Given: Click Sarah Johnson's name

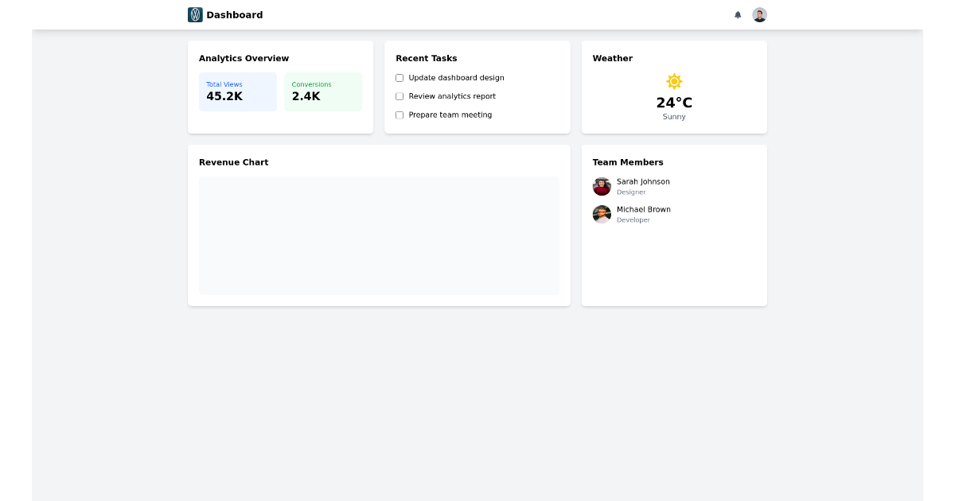Looking at the screenshot, I should click(x=643, y=181).
